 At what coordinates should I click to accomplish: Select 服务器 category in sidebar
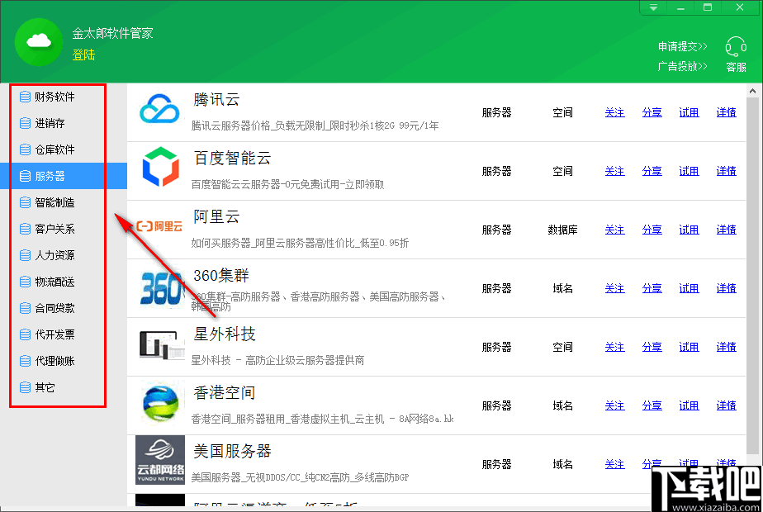pyautogui.click(x=64, y=176)
